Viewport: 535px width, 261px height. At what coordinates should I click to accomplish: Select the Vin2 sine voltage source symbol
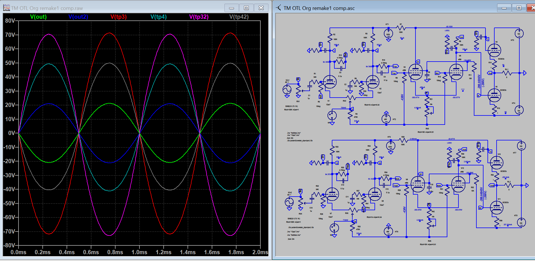[289, 202]
